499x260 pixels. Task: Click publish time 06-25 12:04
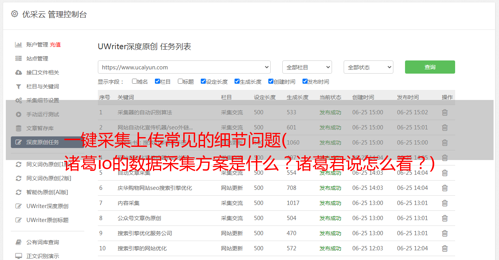tap(412, 248)
